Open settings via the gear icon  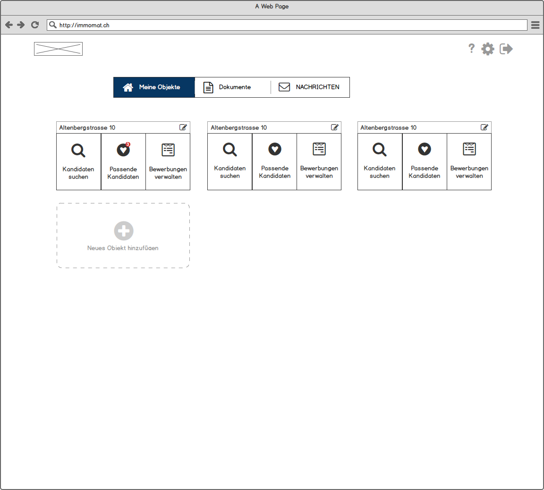(x=488, y=49)
